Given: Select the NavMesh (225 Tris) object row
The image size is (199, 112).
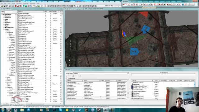Looking at the screenshot, I should (x=162, y=82).
